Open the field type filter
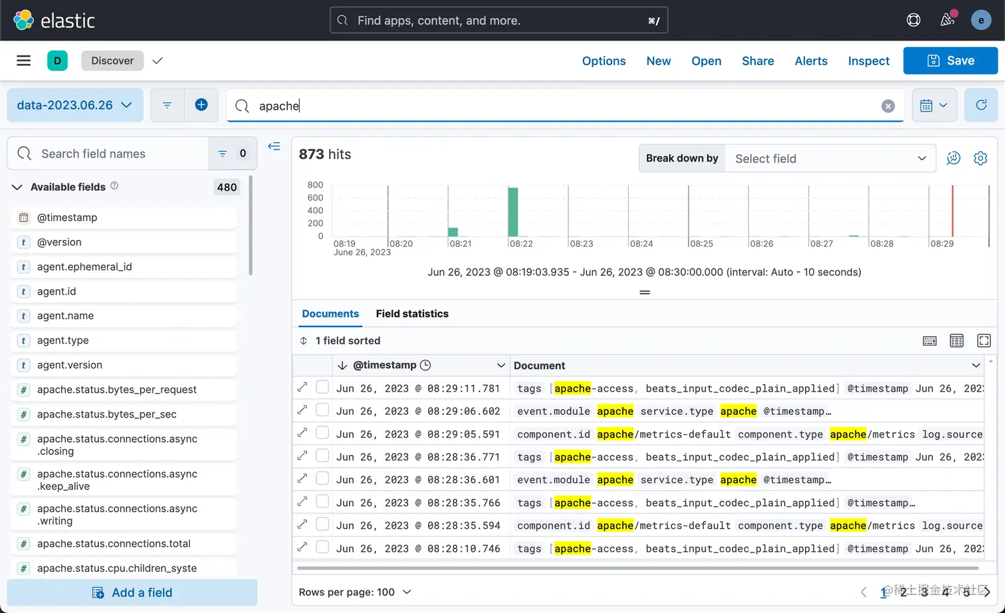The image size is (1005, 613). [x=232, y=154]
